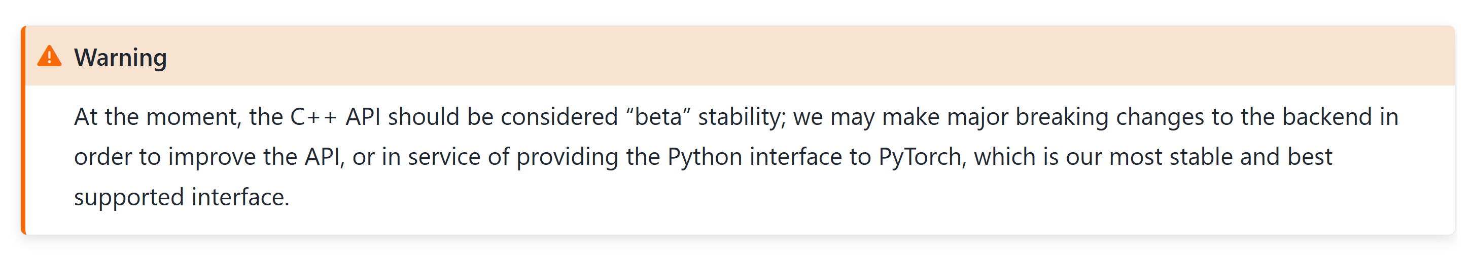Click the empty peach warning header bar

click(x=800, y=56)
